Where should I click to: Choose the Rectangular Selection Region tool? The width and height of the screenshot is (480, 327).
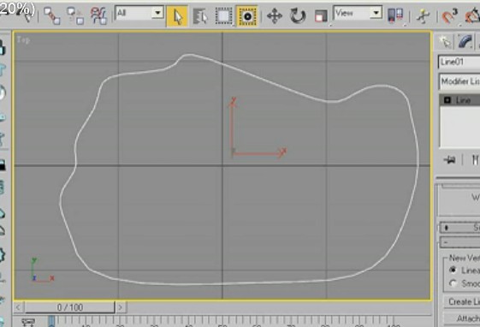click(x=223, y=16)
